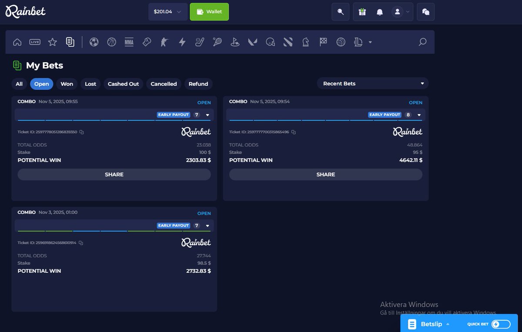This screenshot has height=332, width=522.
Task: Click potential win 2732.83 $
Action: point(198,271)
